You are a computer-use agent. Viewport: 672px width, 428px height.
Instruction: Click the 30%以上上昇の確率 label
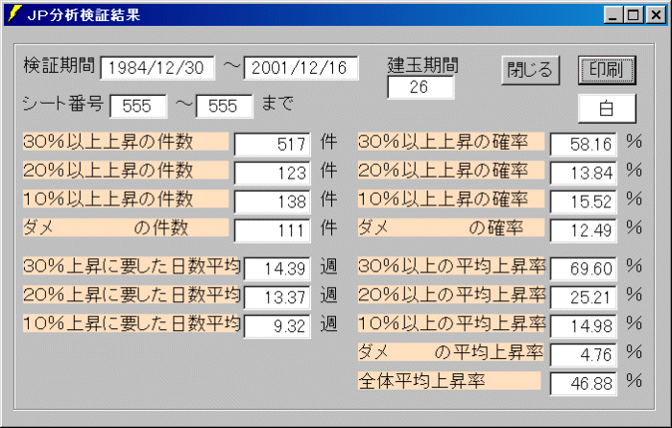[451, 141]
